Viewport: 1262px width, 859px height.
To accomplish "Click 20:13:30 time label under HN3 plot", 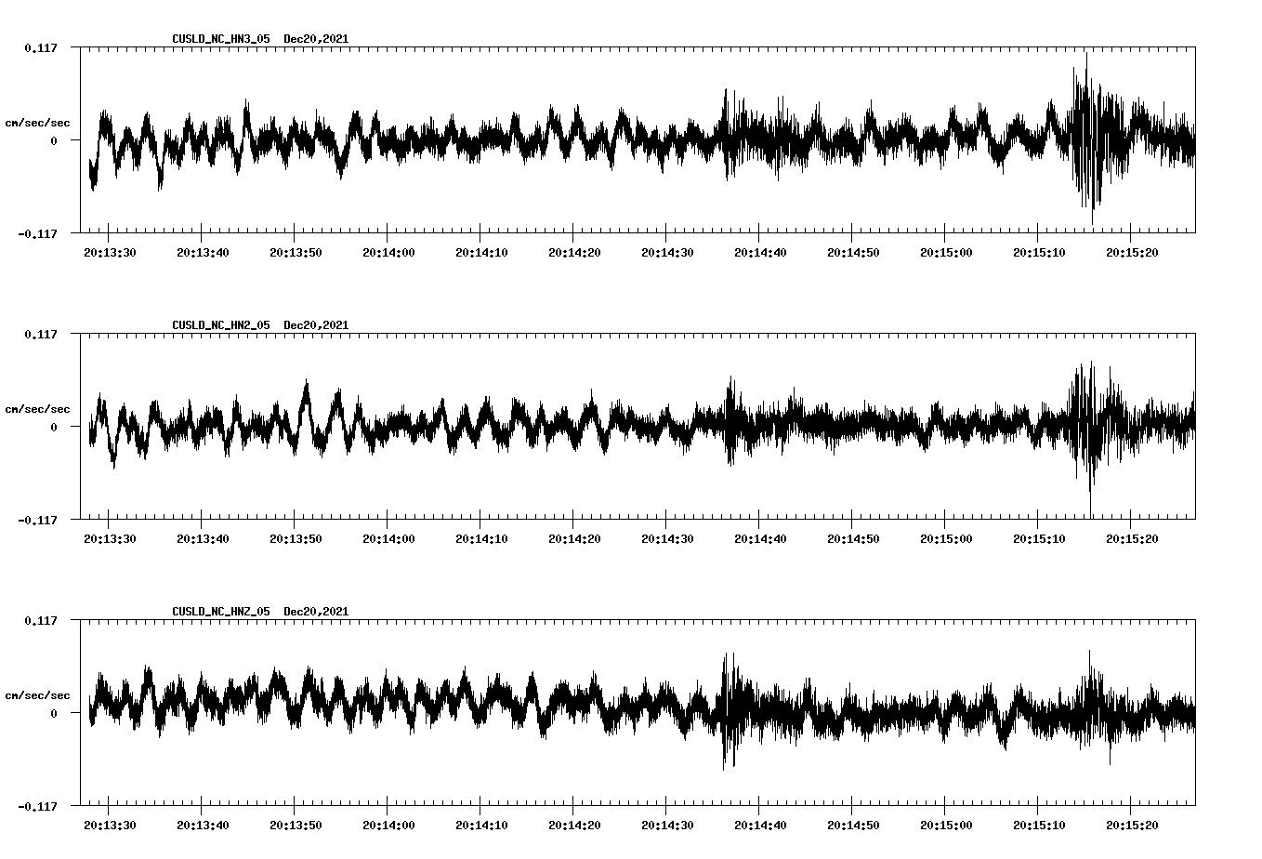I will point(110,252).
